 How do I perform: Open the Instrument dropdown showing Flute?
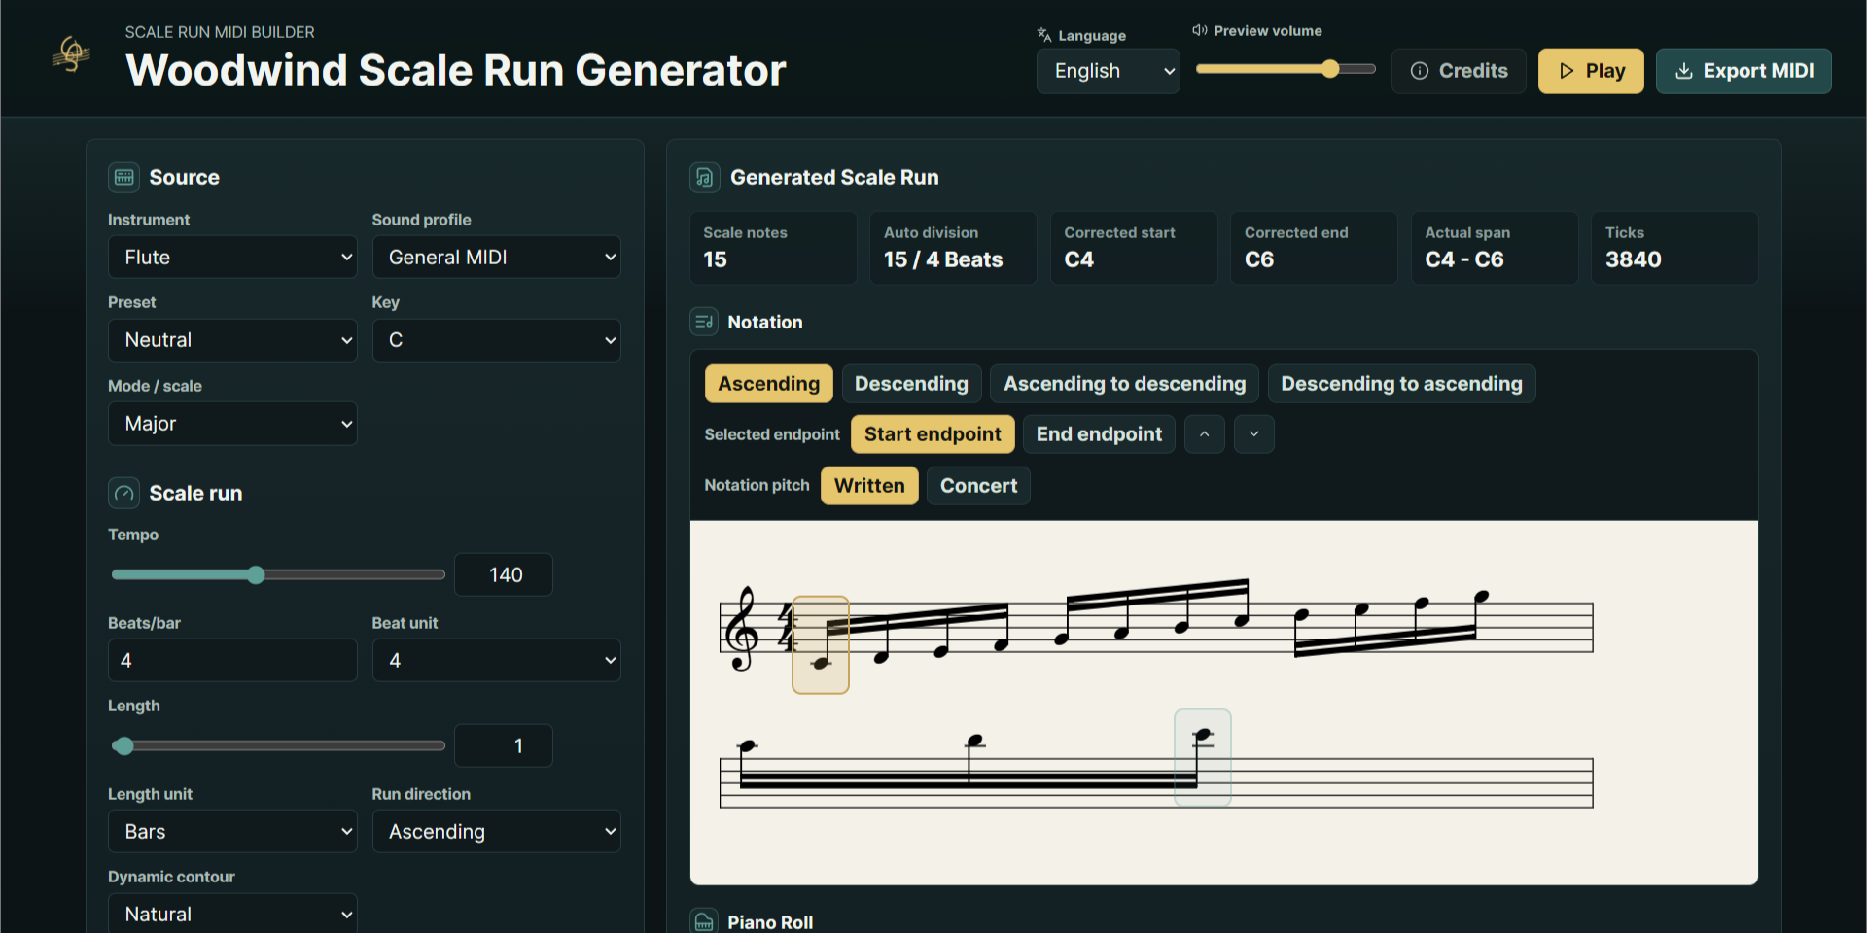tap(232, 258)
